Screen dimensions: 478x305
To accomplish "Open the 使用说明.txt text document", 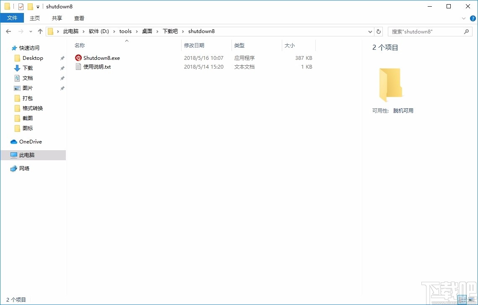I will tap(97, 67).
